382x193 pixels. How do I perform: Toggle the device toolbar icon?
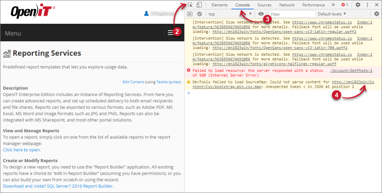(199, 5)
